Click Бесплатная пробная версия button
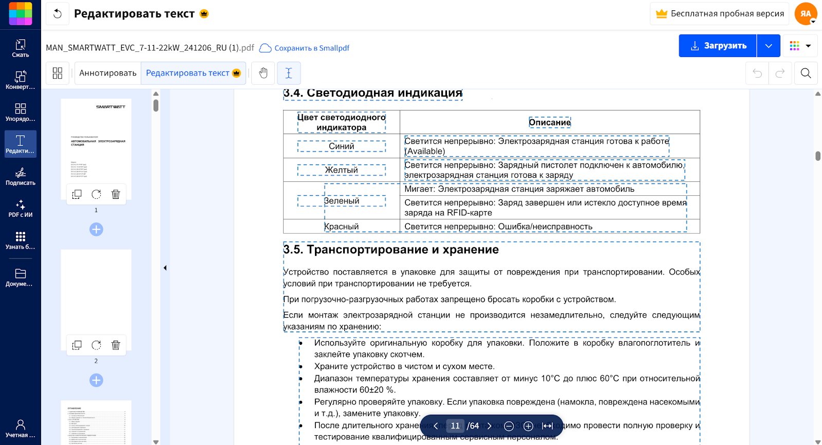The image size is (822, 445). point(720,14)
